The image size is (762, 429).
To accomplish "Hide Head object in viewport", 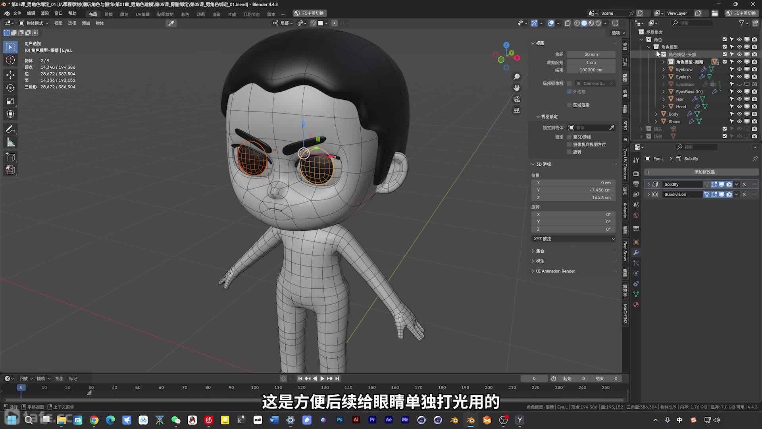I will pyautogui.click(x=739, y=106).
